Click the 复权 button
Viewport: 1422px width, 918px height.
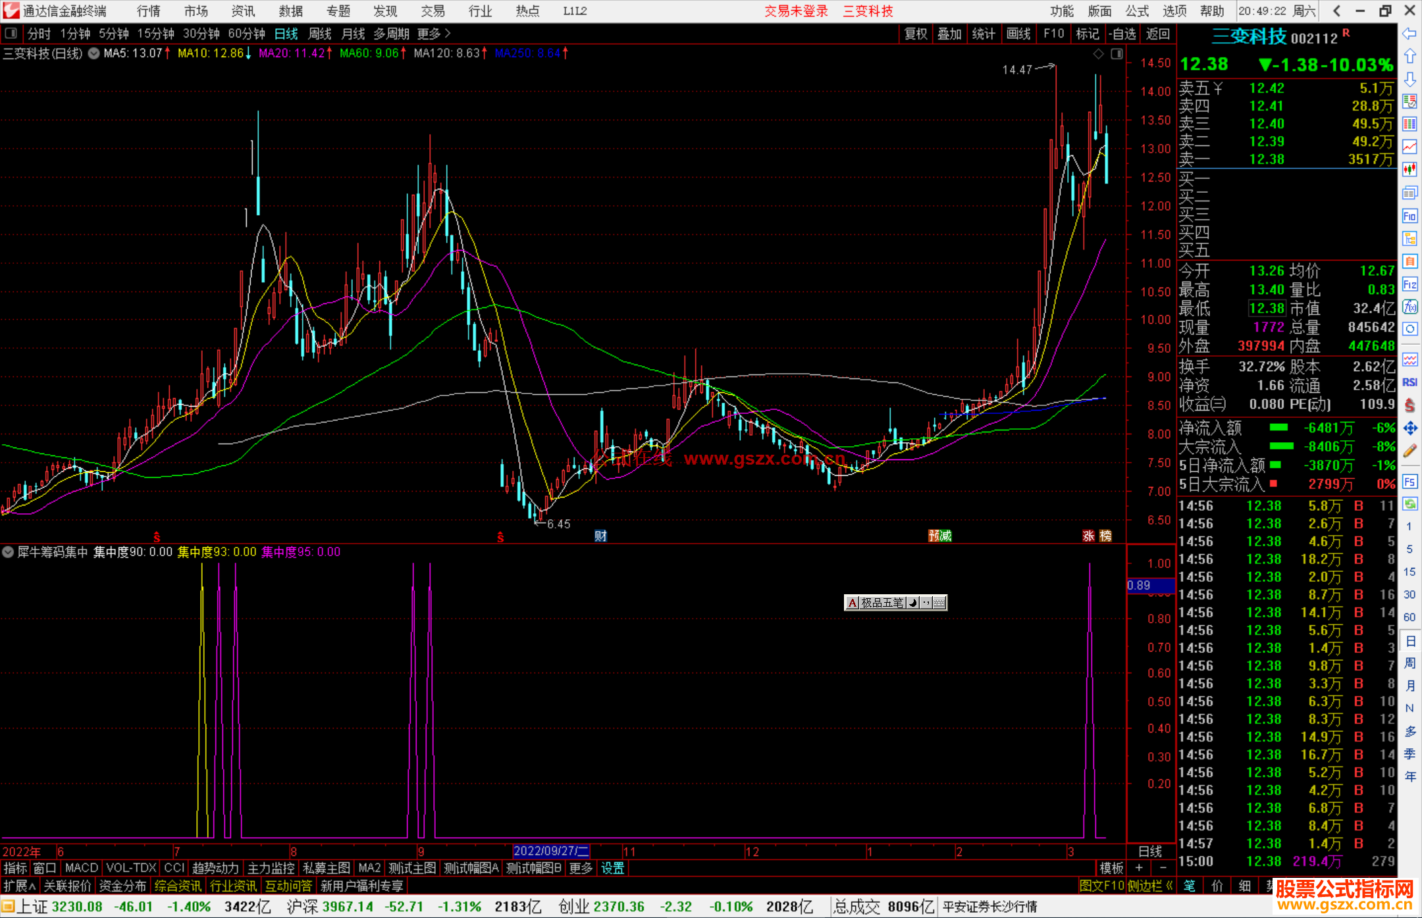(916, 34)
